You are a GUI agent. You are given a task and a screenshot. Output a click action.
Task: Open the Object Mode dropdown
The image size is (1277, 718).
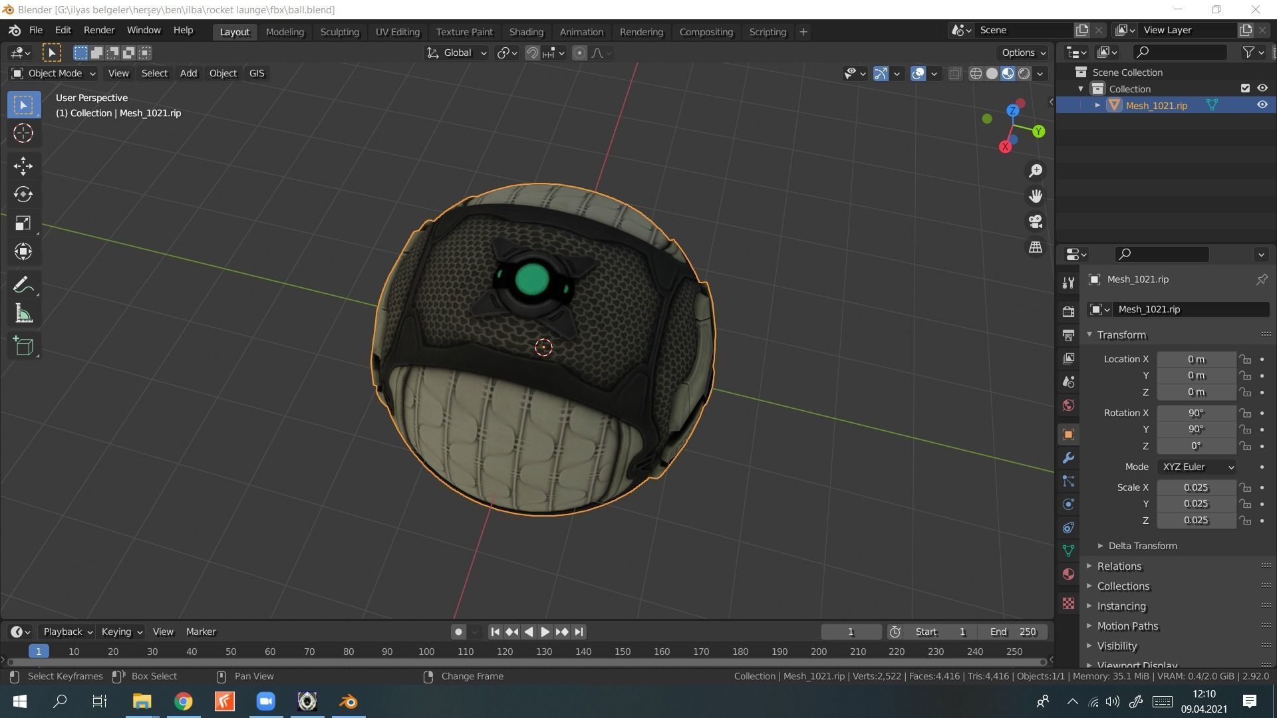point(54,73)
